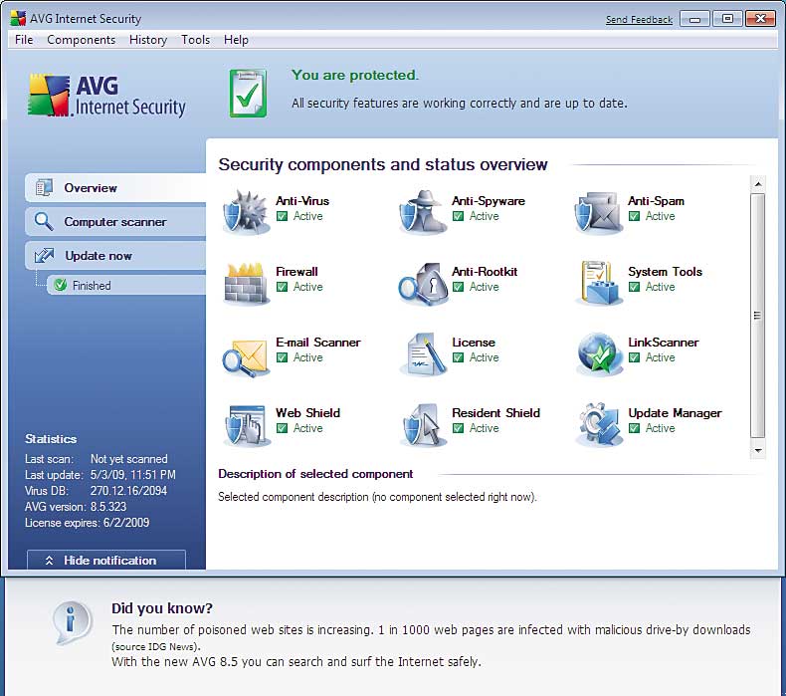Click the AVG logo in the header
This screenshot has height=696, width=786.
[x=106, y=96]
